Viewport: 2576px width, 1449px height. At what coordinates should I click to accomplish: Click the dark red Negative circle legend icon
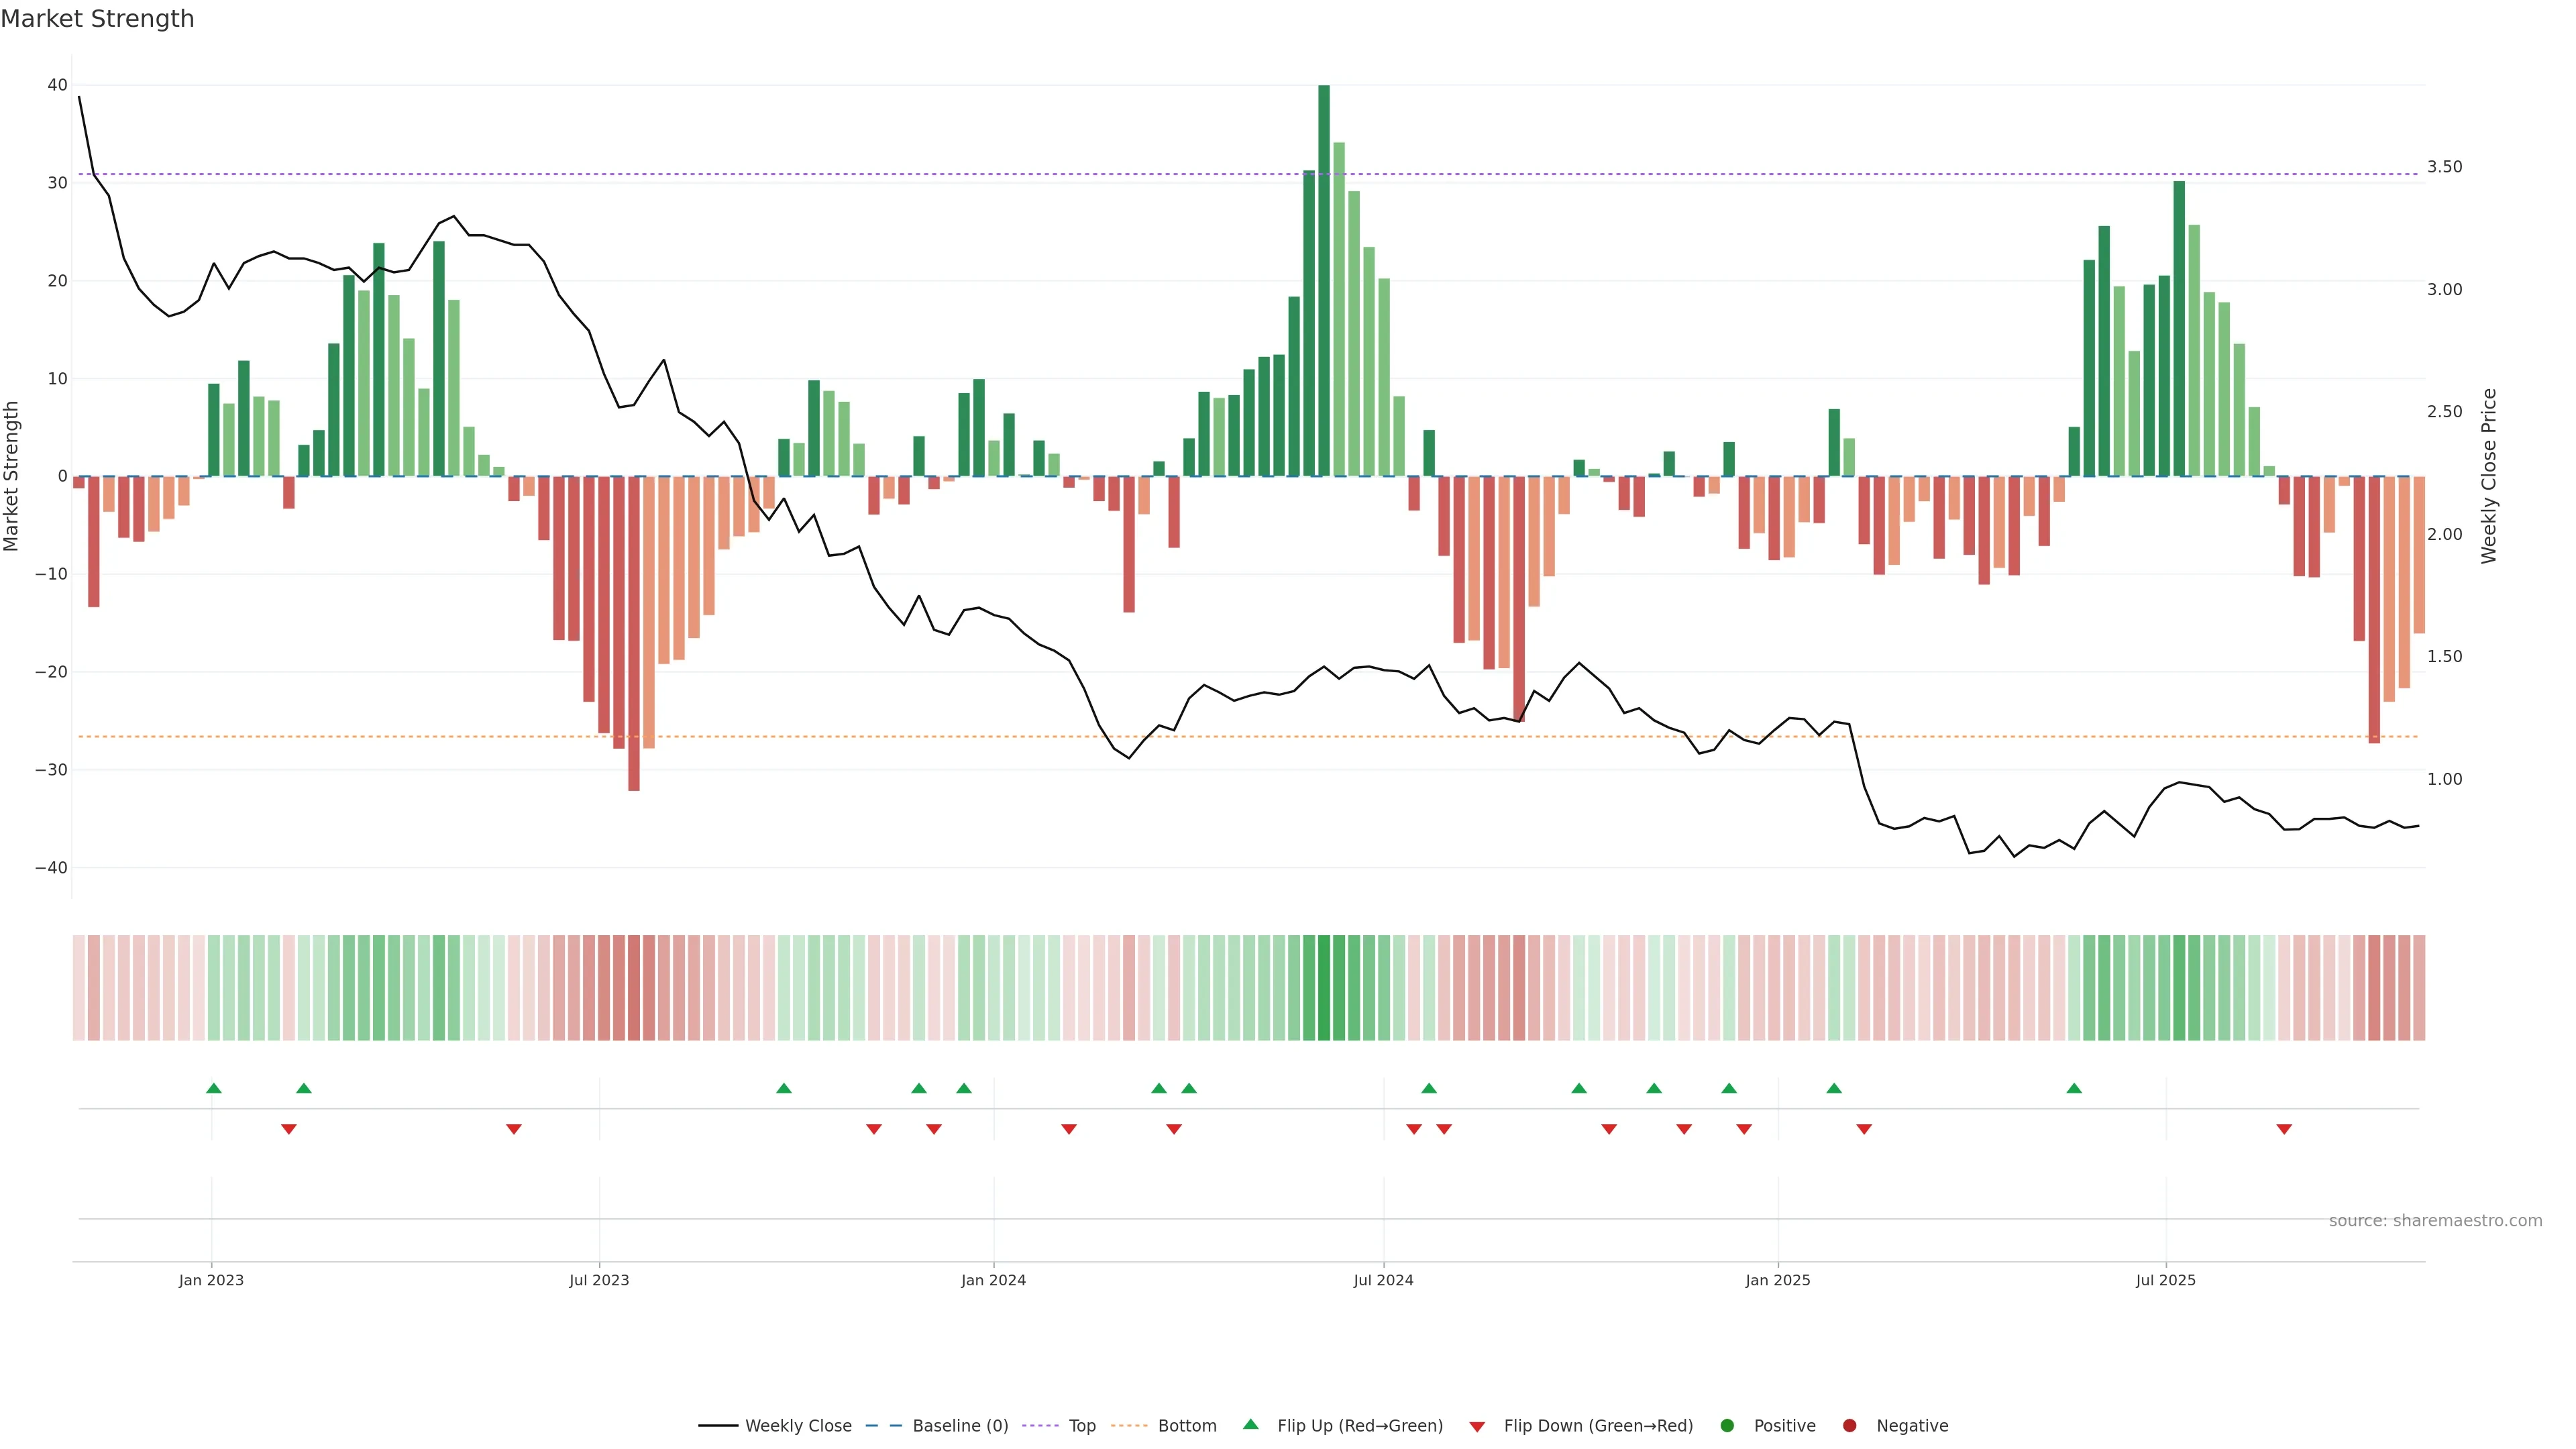coord(1849,1425)
